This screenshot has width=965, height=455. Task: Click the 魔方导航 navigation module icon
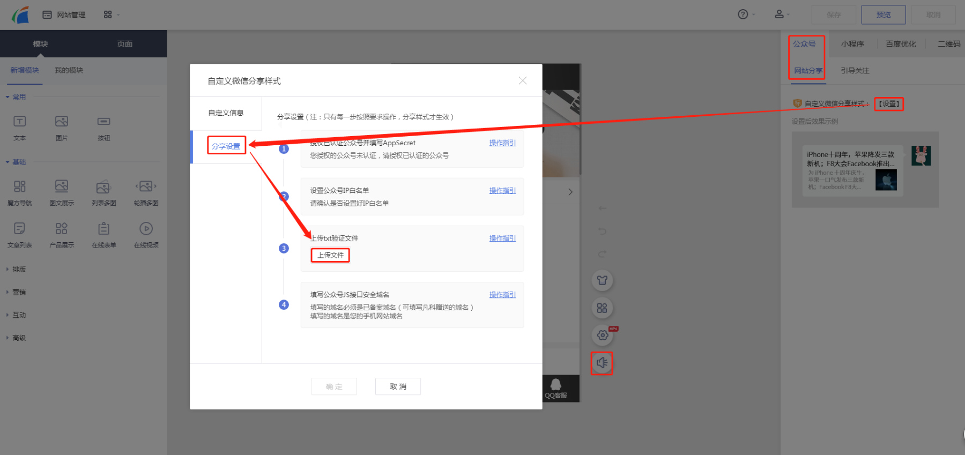coord(19,187)
